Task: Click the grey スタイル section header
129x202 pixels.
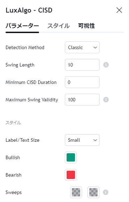Action: 13,123
